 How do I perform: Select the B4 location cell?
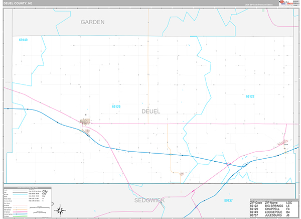(287, 212)
